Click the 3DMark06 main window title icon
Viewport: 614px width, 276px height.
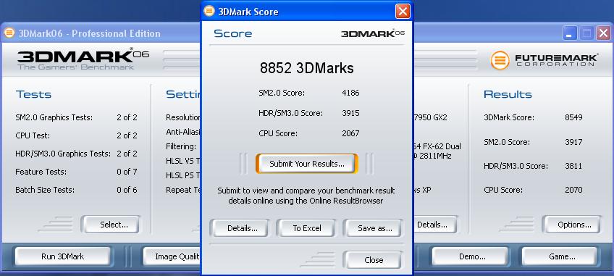pyautogui.click(x=9, y=33)
